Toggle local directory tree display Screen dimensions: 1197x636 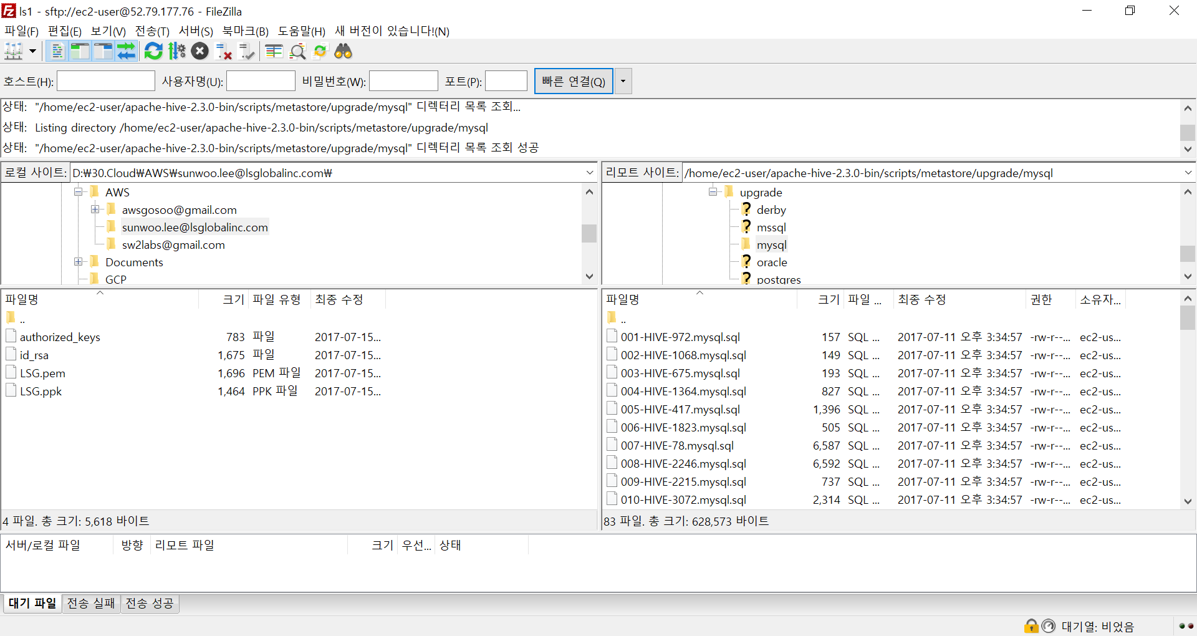point(80,51)
